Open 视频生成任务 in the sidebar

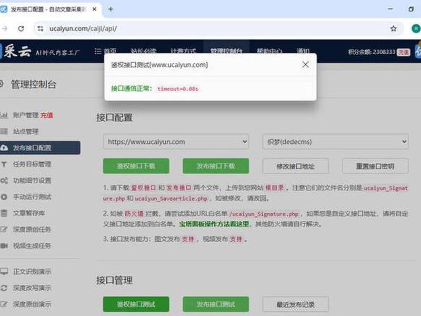click(x=32, y=246)
